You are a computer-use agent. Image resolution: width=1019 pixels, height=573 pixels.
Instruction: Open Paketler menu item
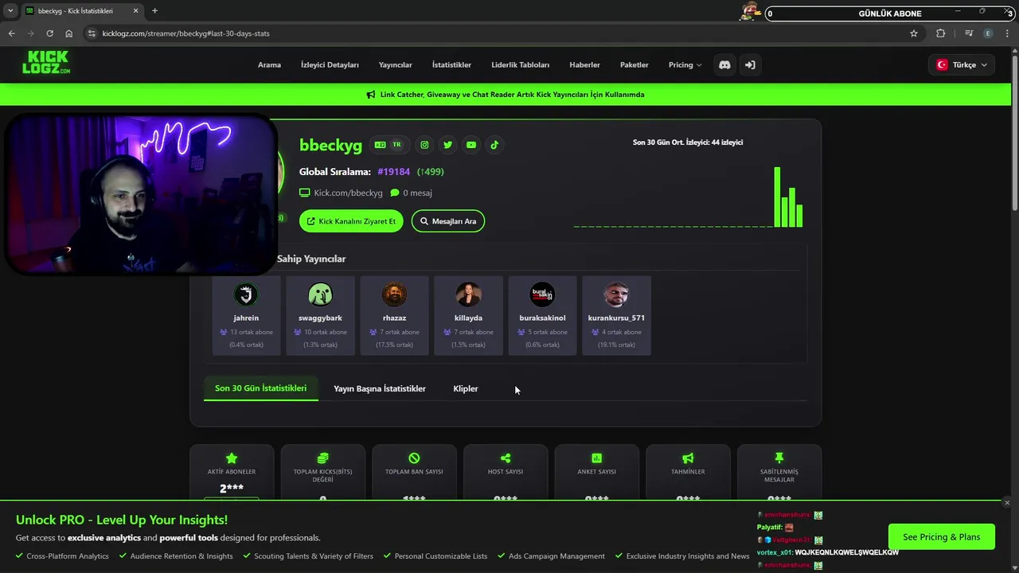(634, 64)
